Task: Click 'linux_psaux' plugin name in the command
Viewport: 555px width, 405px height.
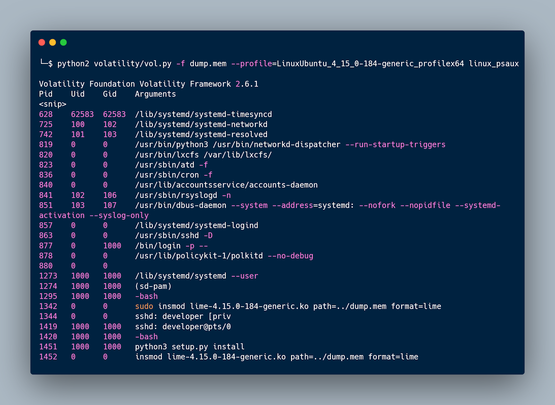Action: pyautogui.click(x=494, y=64)
